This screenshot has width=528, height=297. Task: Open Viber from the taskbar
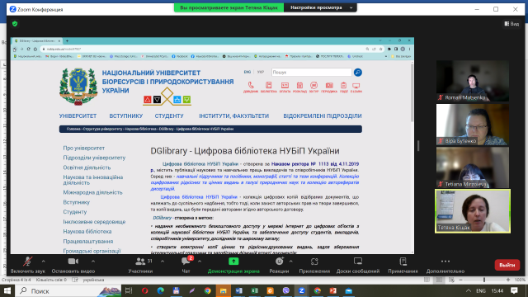click(x=286, y=291)
